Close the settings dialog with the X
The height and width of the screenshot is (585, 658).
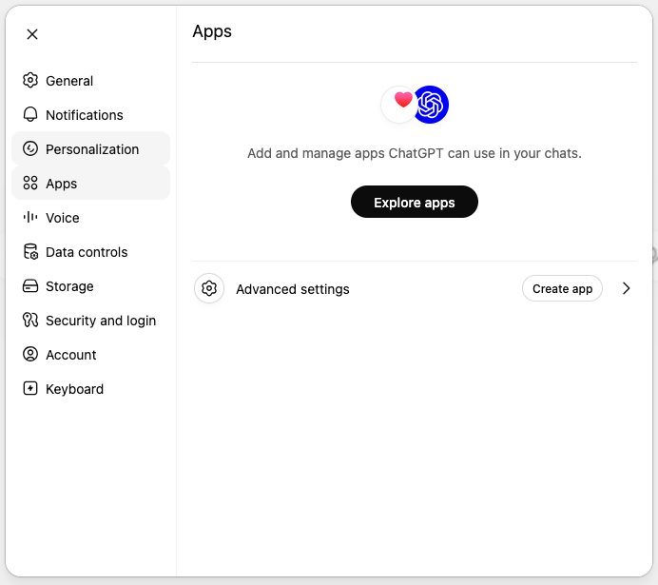pos(32,34)
